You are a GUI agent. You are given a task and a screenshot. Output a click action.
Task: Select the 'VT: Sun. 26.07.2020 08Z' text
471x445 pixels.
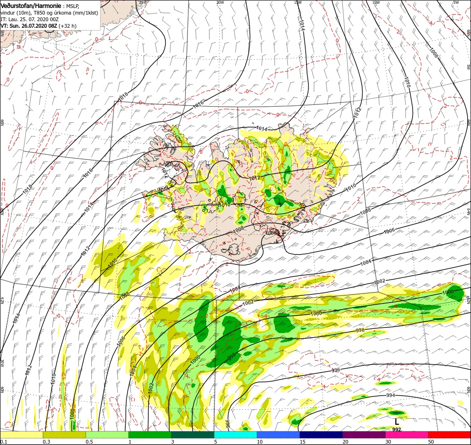point(29,26)
